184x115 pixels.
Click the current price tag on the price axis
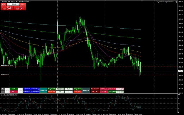180,71
